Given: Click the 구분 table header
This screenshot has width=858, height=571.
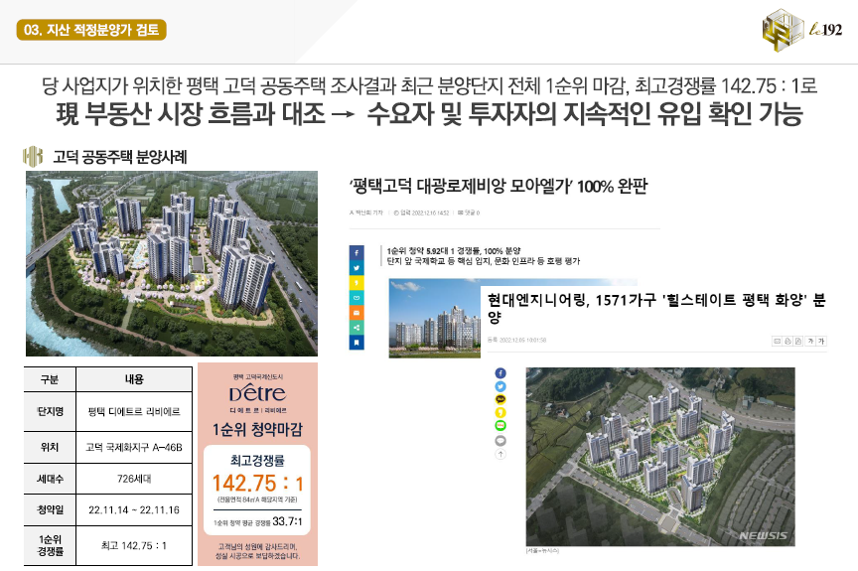Looking at the screenshot, I should 50,379.
